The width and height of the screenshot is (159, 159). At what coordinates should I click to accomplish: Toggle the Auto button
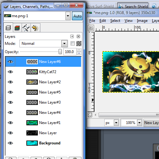pyautogui.click(x=77, y=16)
